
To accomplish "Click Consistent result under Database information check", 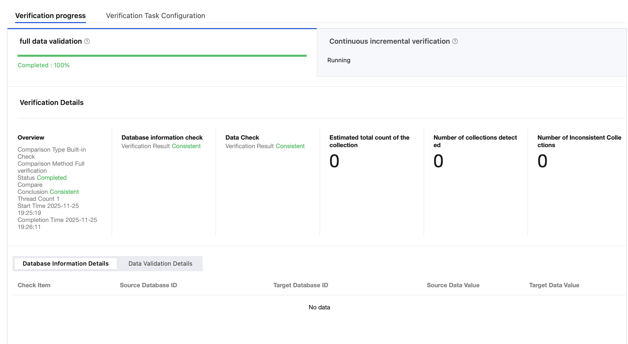I will [186, 146].
